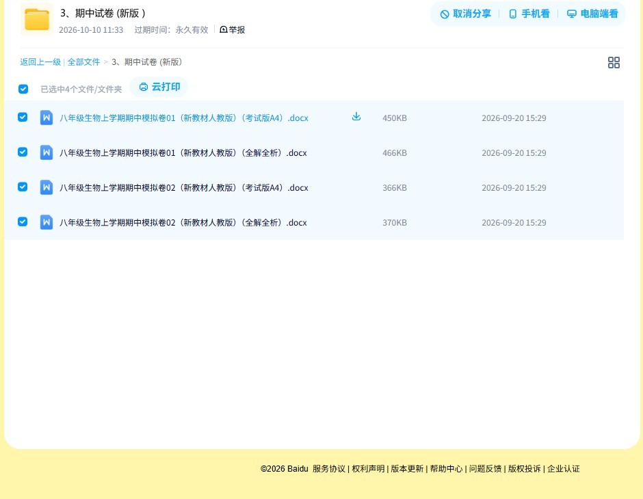Viewport: 643px width, 499px height.
Task: Click the 370KB file size value
Action: [395, 222]
